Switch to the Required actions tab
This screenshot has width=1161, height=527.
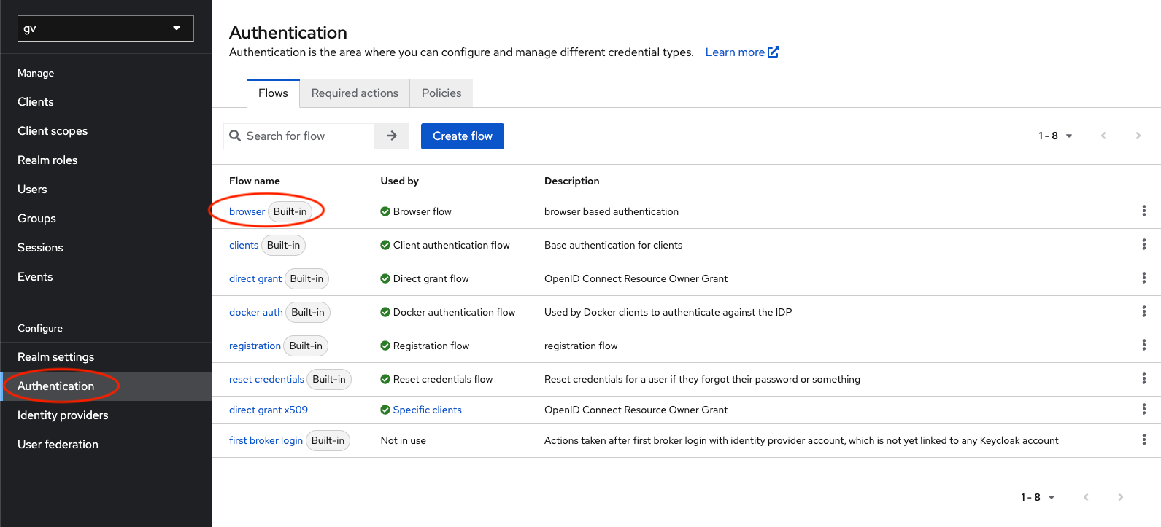point(355,93)
